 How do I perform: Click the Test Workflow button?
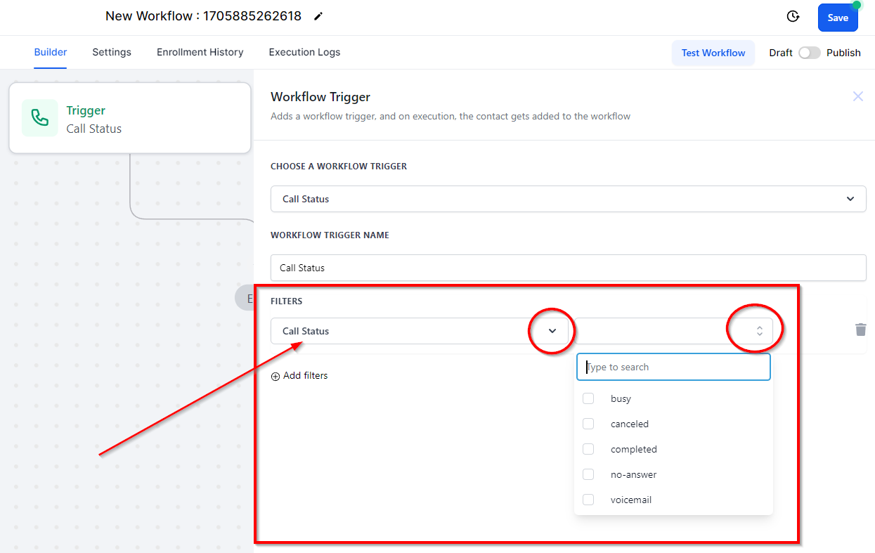713,53
